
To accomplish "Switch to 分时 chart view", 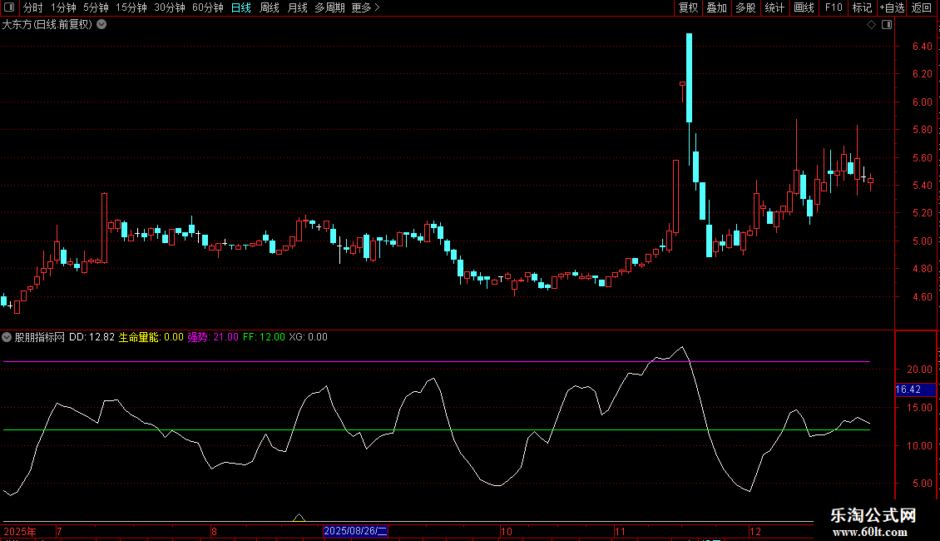I will 33,7.
